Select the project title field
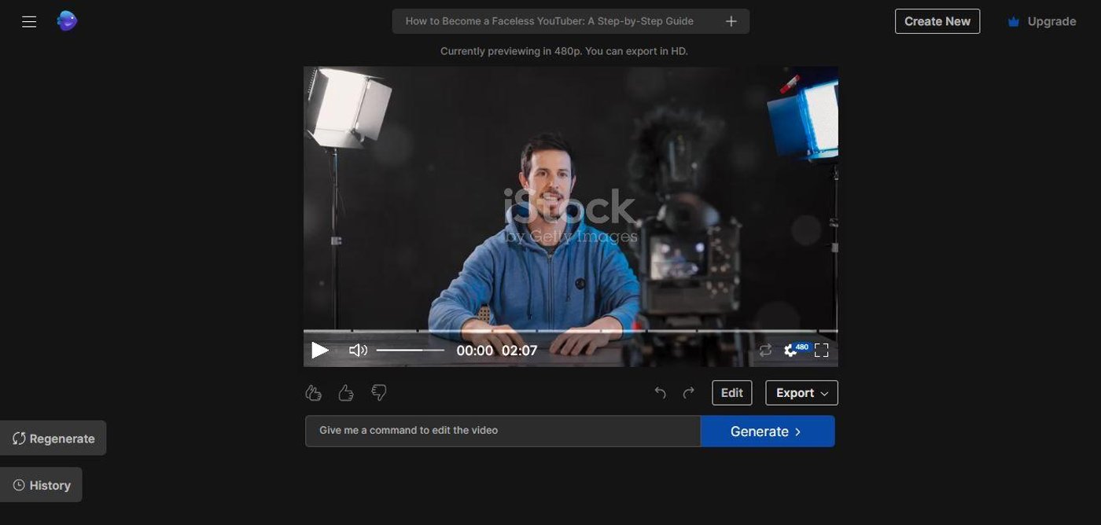This screenshot has height=525, width=1101. (550, 20)
